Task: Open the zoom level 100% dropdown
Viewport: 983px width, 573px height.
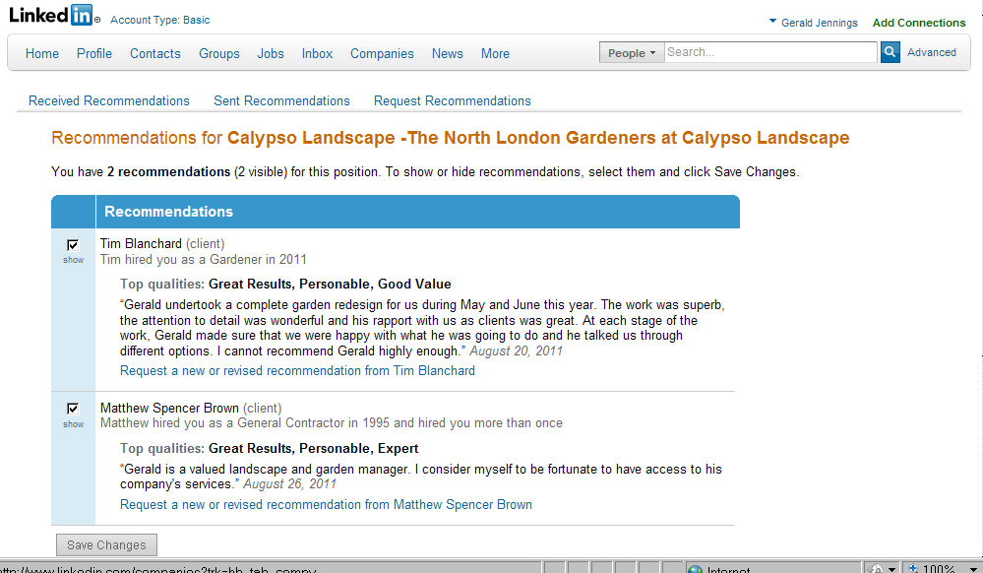Action: coord(973,569)
